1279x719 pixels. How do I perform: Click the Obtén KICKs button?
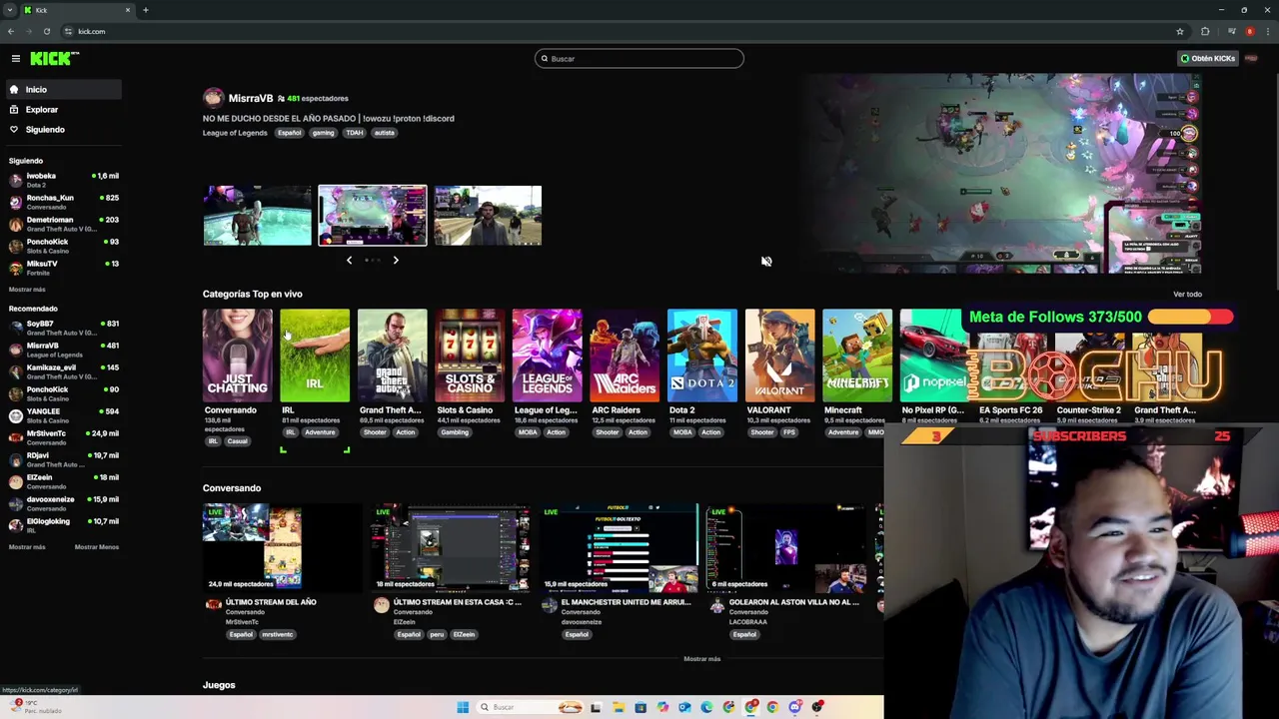(x=1208, y=59)
